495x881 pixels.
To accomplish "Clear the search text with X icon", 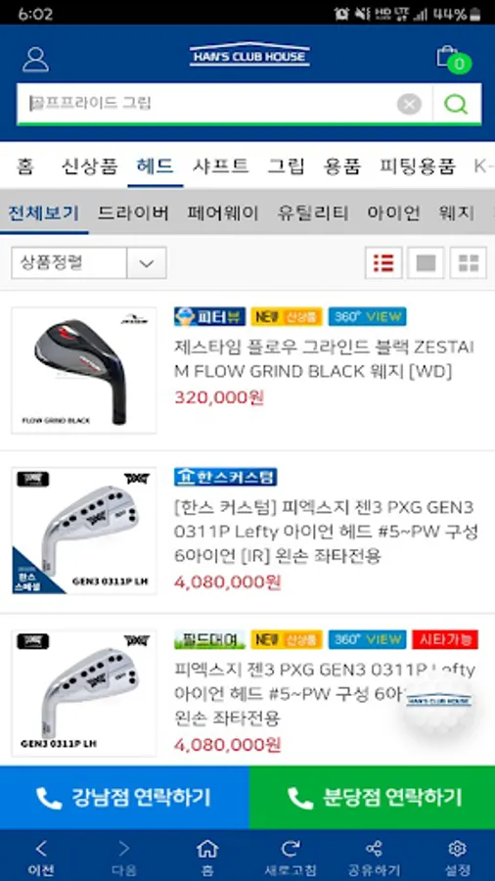I will pos(409,104).
